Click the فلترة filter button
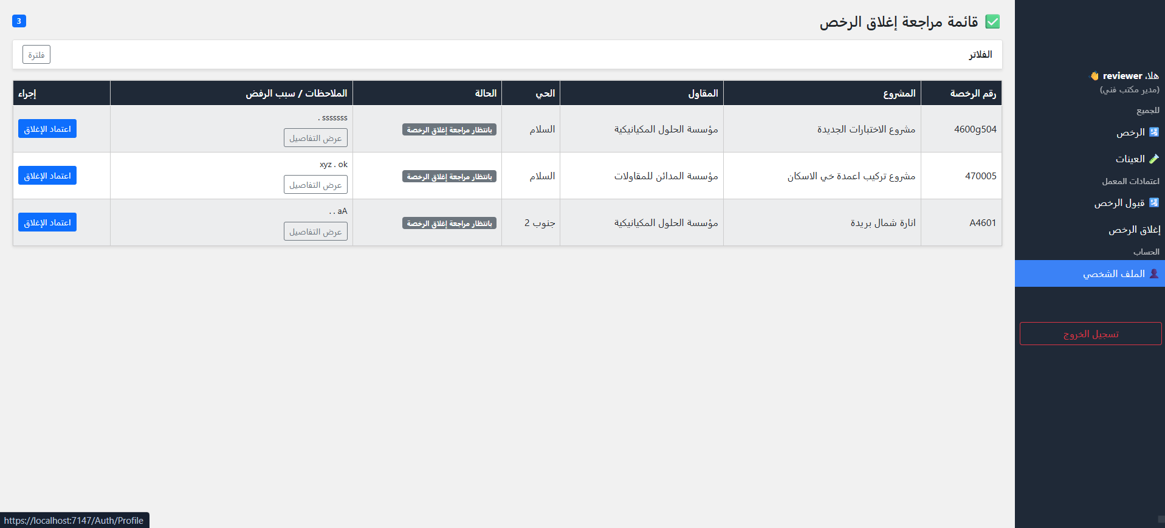Screen dimensions: 1165x528 coord(36,55)
